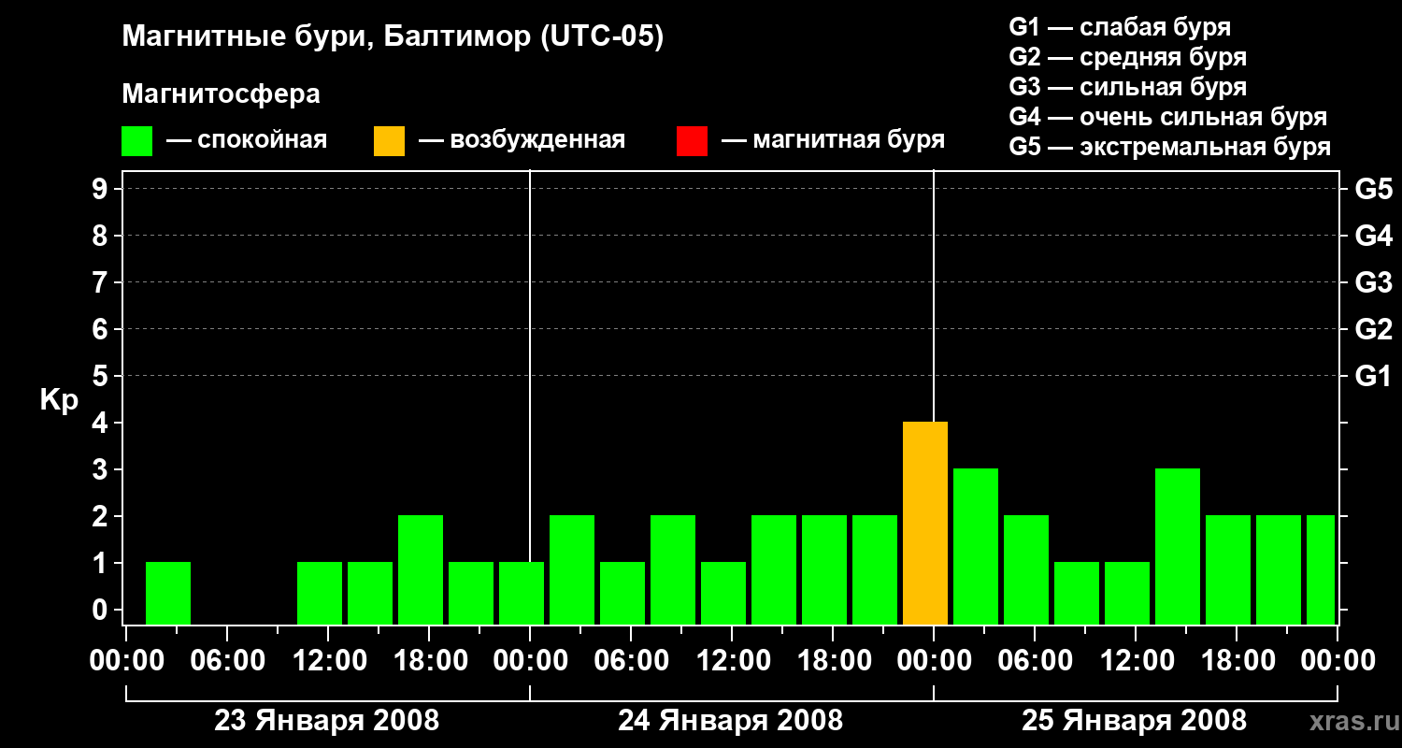Viewport: 1402px width, 748px height.
Task: Click the 'Магнитосфера' heading
Action: 222,94
